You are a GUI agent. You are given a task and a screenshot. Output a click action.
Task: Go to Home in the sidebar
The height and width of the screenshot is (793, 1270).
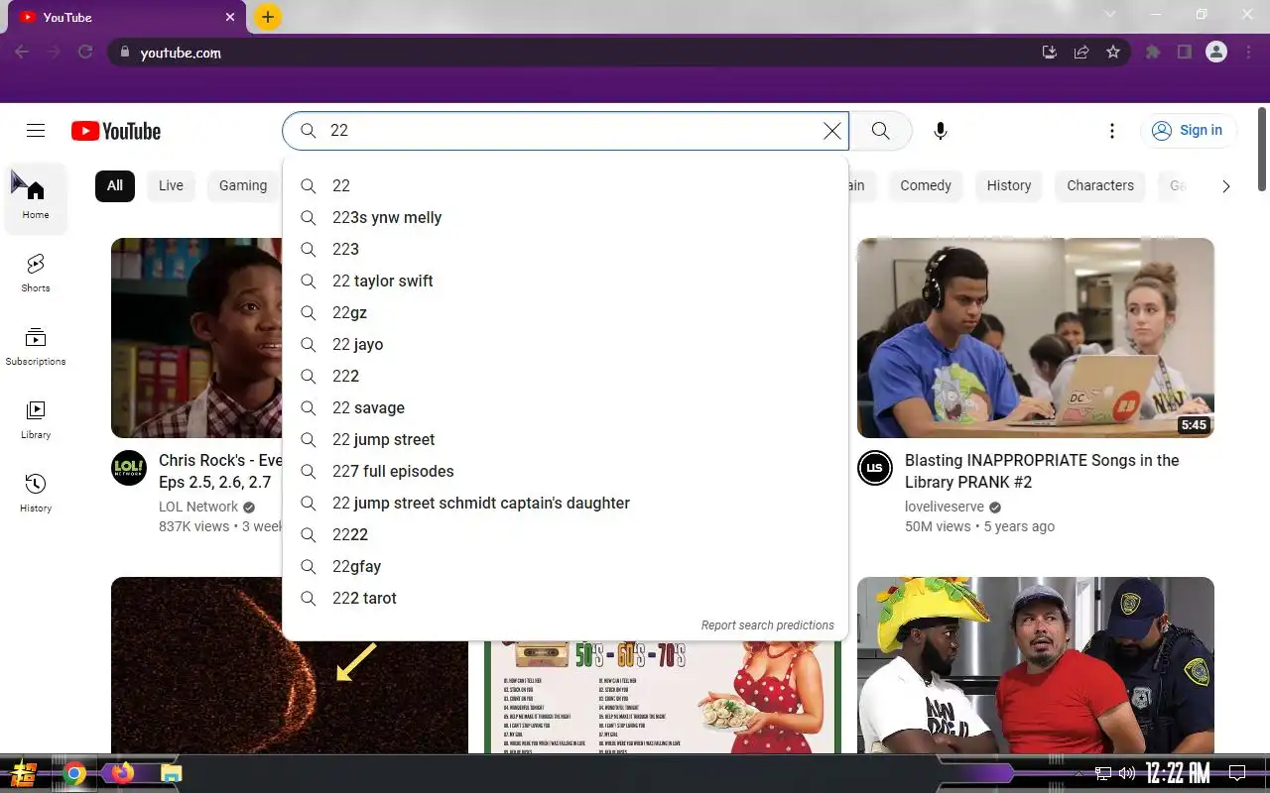click(x=36, y=198)
